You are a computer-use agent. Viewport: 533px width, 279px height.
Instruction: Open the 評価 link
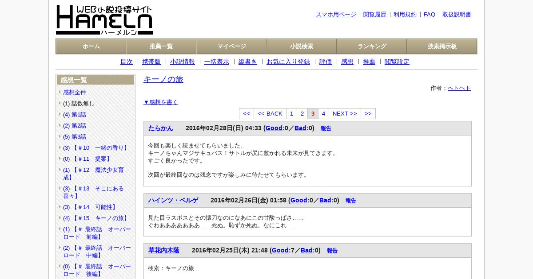coord(326,62)
